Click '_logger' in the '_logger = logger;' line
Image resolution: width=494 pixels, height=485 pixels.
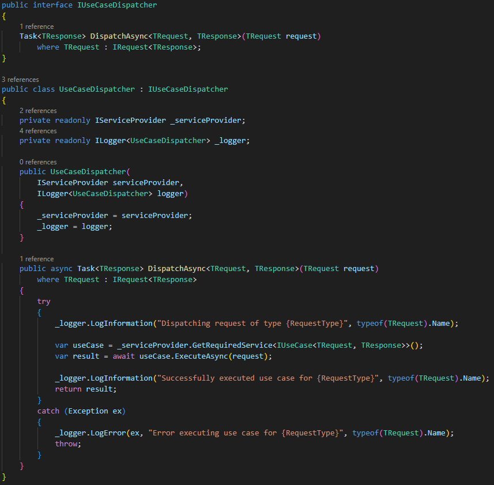(x=52, y=227)
